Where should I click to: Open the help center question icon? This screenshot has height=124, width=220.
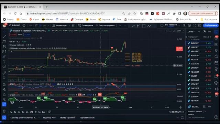(216, 117)
